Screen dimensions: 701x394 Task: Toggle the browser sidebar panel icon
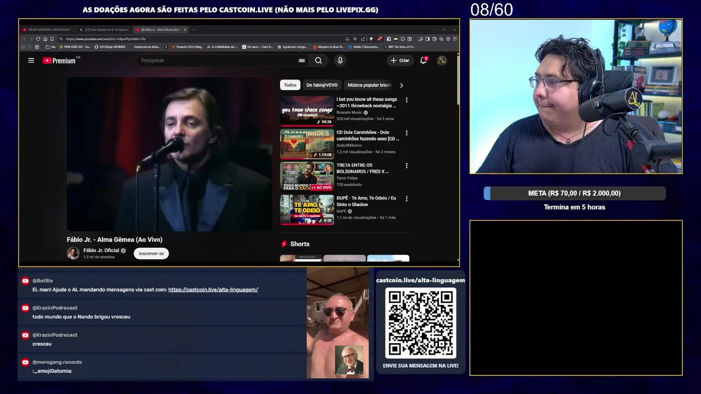click(427, 39)
